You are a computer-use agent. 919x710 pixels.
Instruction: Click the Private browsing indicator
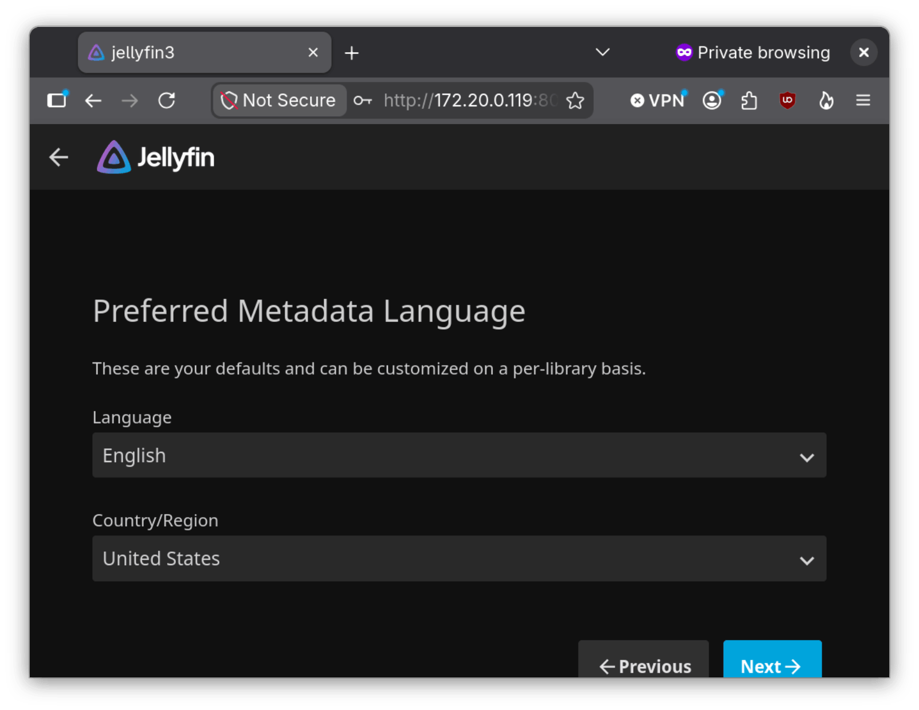click(x=753, y=53)
